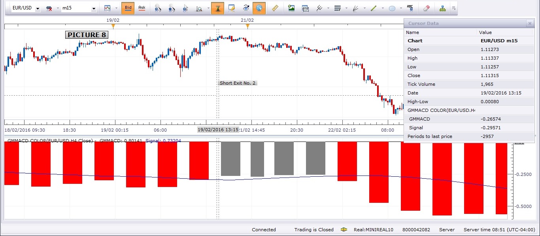The height and width of the screenshot is (236, 540).
Task: Expand the pitchfork tool dropdown arrow
Action: tap(328, 8)
